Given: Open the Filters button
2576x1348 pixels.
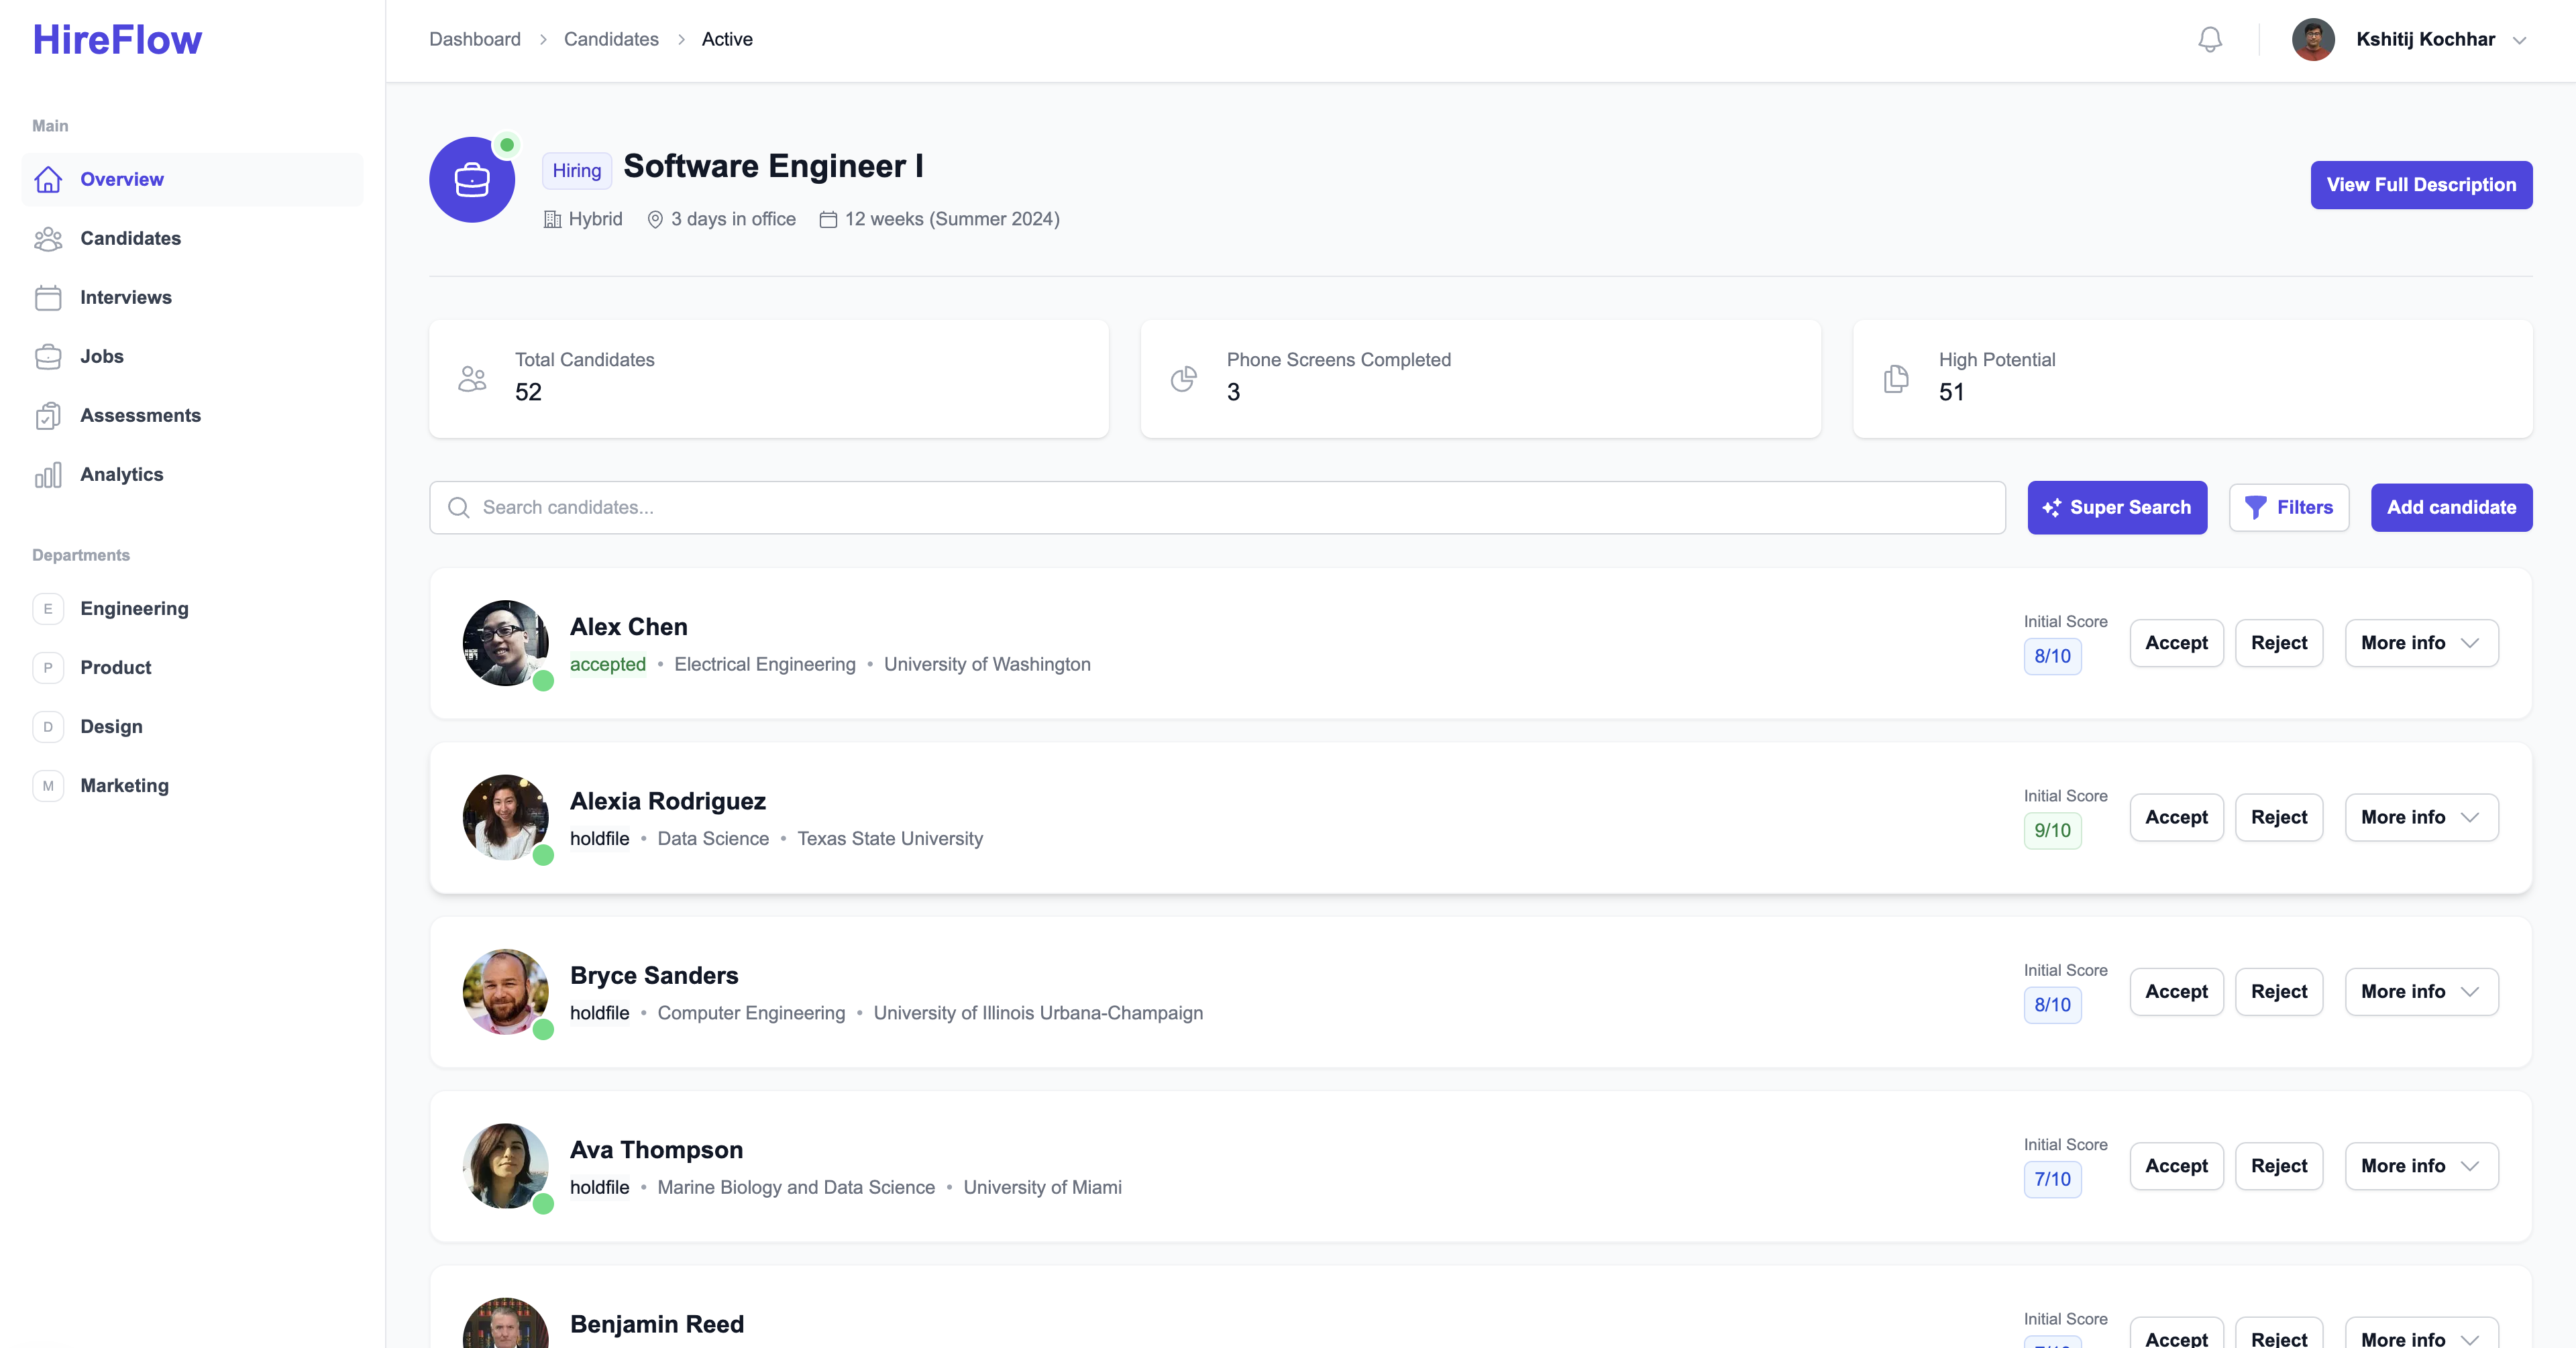Looking at the screenshot, I should [x=2288, y=508].
